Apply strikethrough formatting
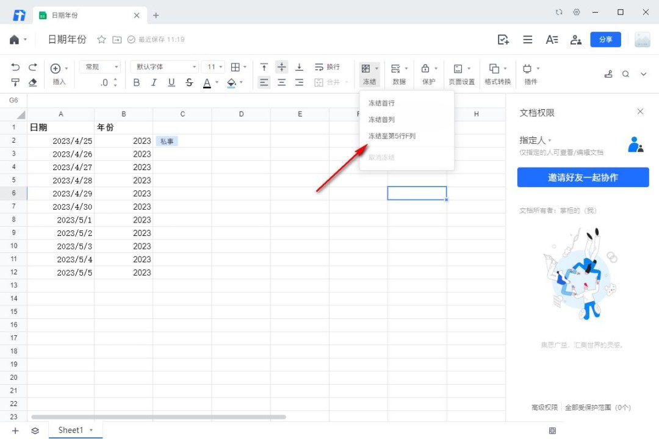Image resolution: width=659 pixels, height=439 pixels. [x=189, y=82]
